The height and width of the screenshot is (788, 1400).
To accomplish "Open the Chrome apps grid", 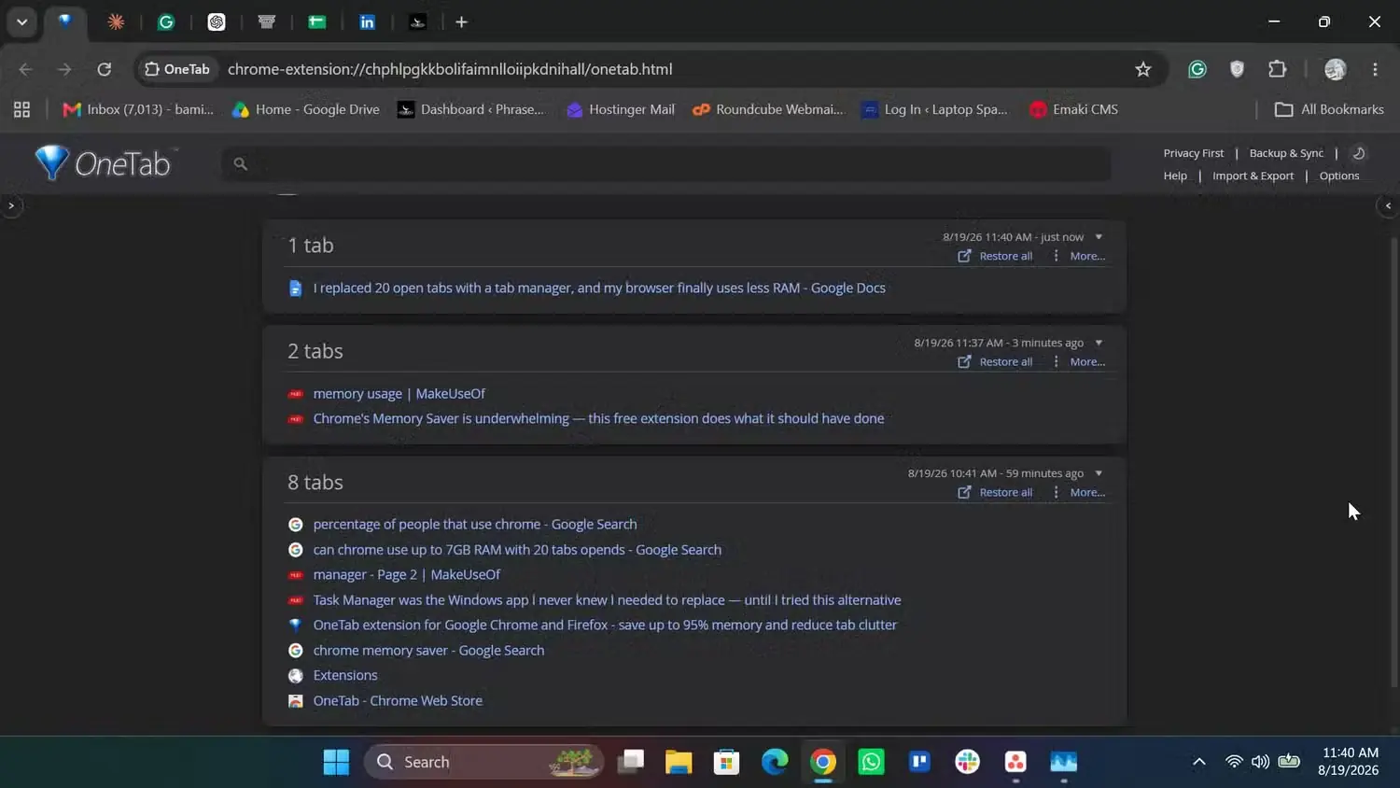I will coord(21,109).
